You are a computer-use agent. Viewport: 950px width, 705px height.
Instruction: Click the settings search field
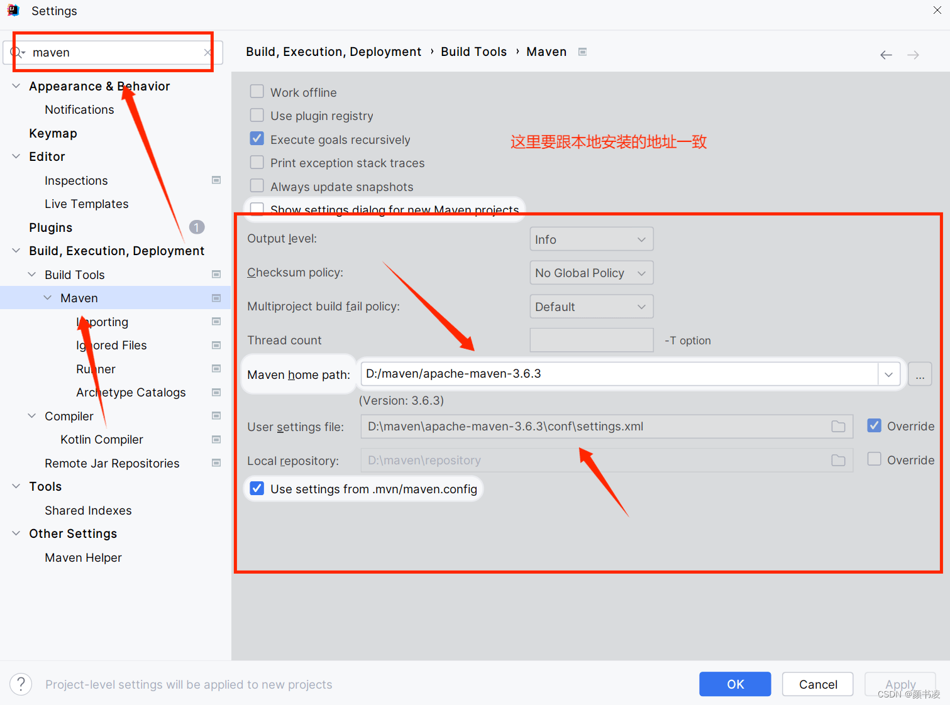(x=113, y=53)
